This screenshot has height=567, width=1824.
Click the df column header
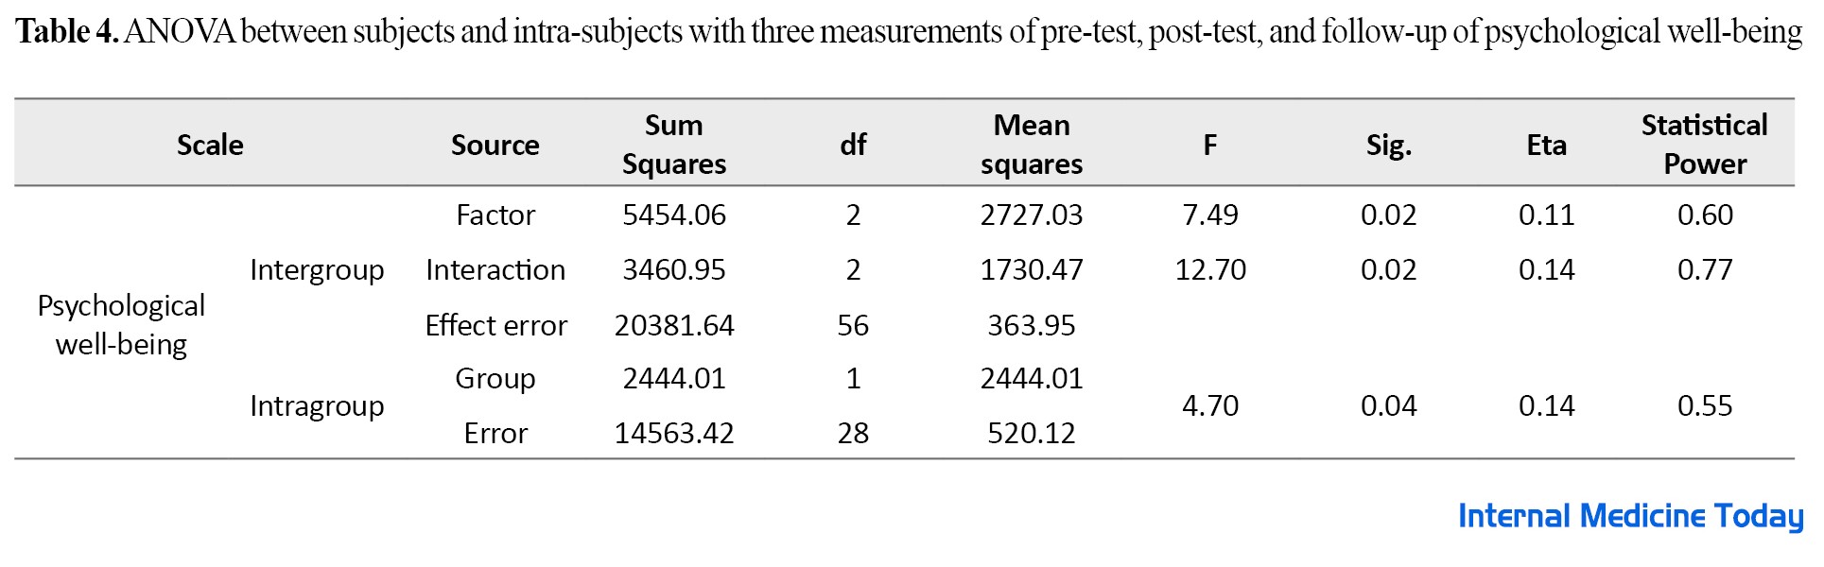[853, 145]
